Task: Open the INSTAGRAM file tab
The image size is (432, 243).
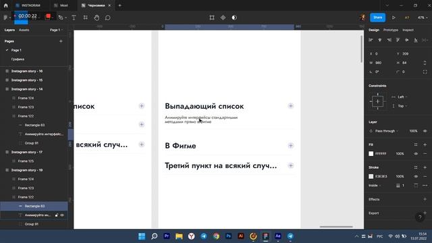Action: (x=28, y=5)
